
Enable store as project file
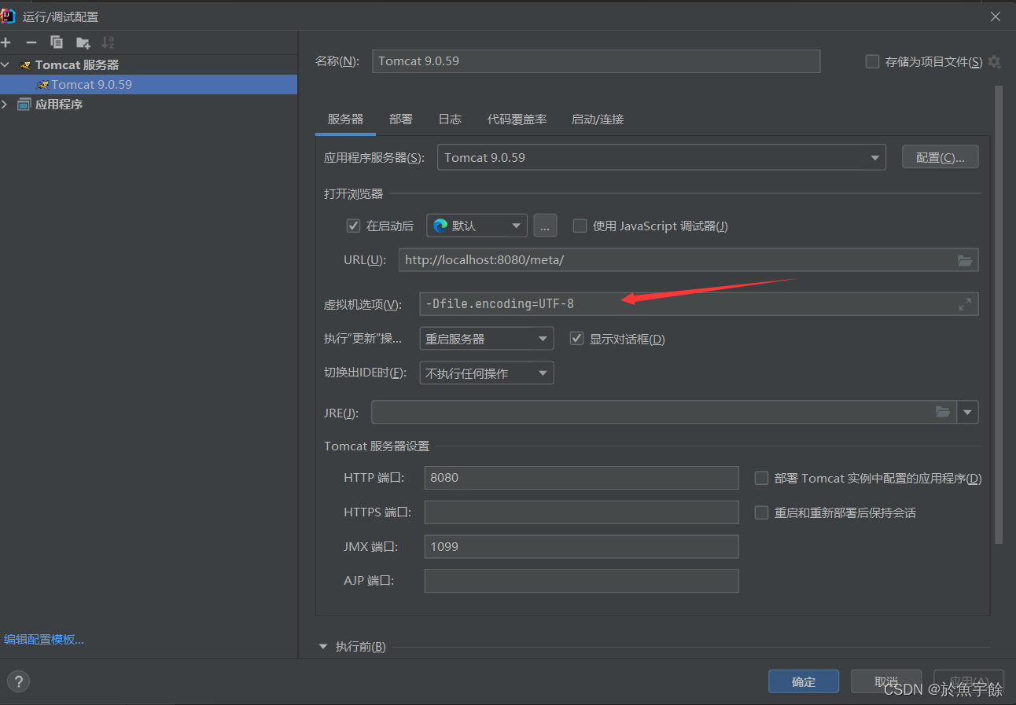872,61
